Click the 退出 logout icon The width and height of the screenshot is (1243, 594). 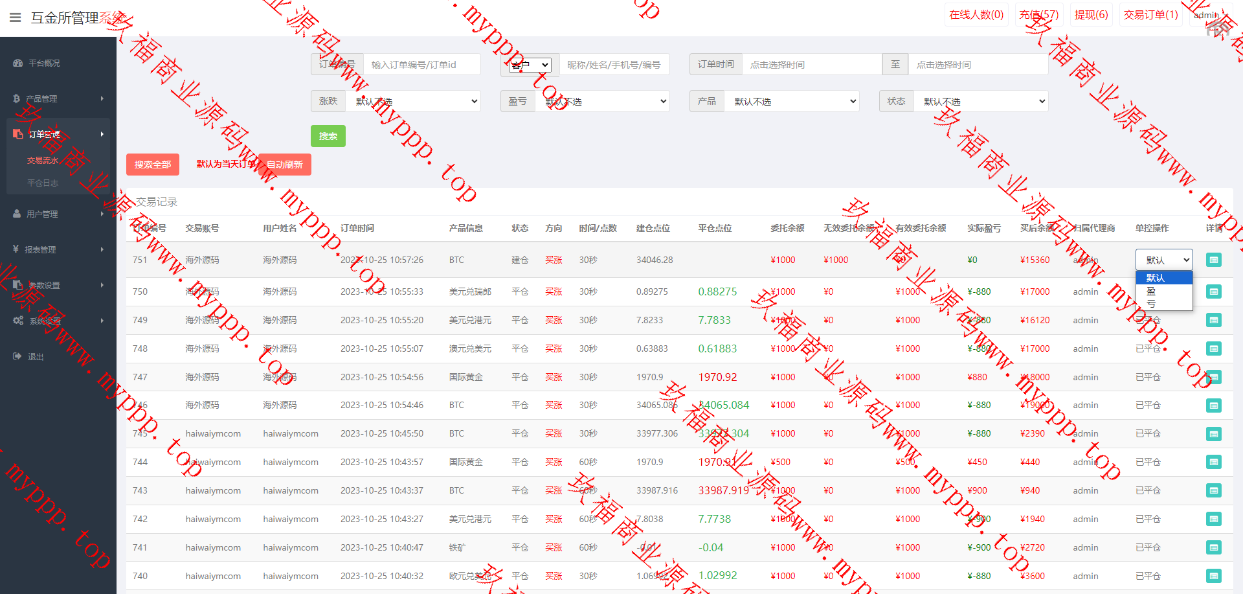point(17,356)
